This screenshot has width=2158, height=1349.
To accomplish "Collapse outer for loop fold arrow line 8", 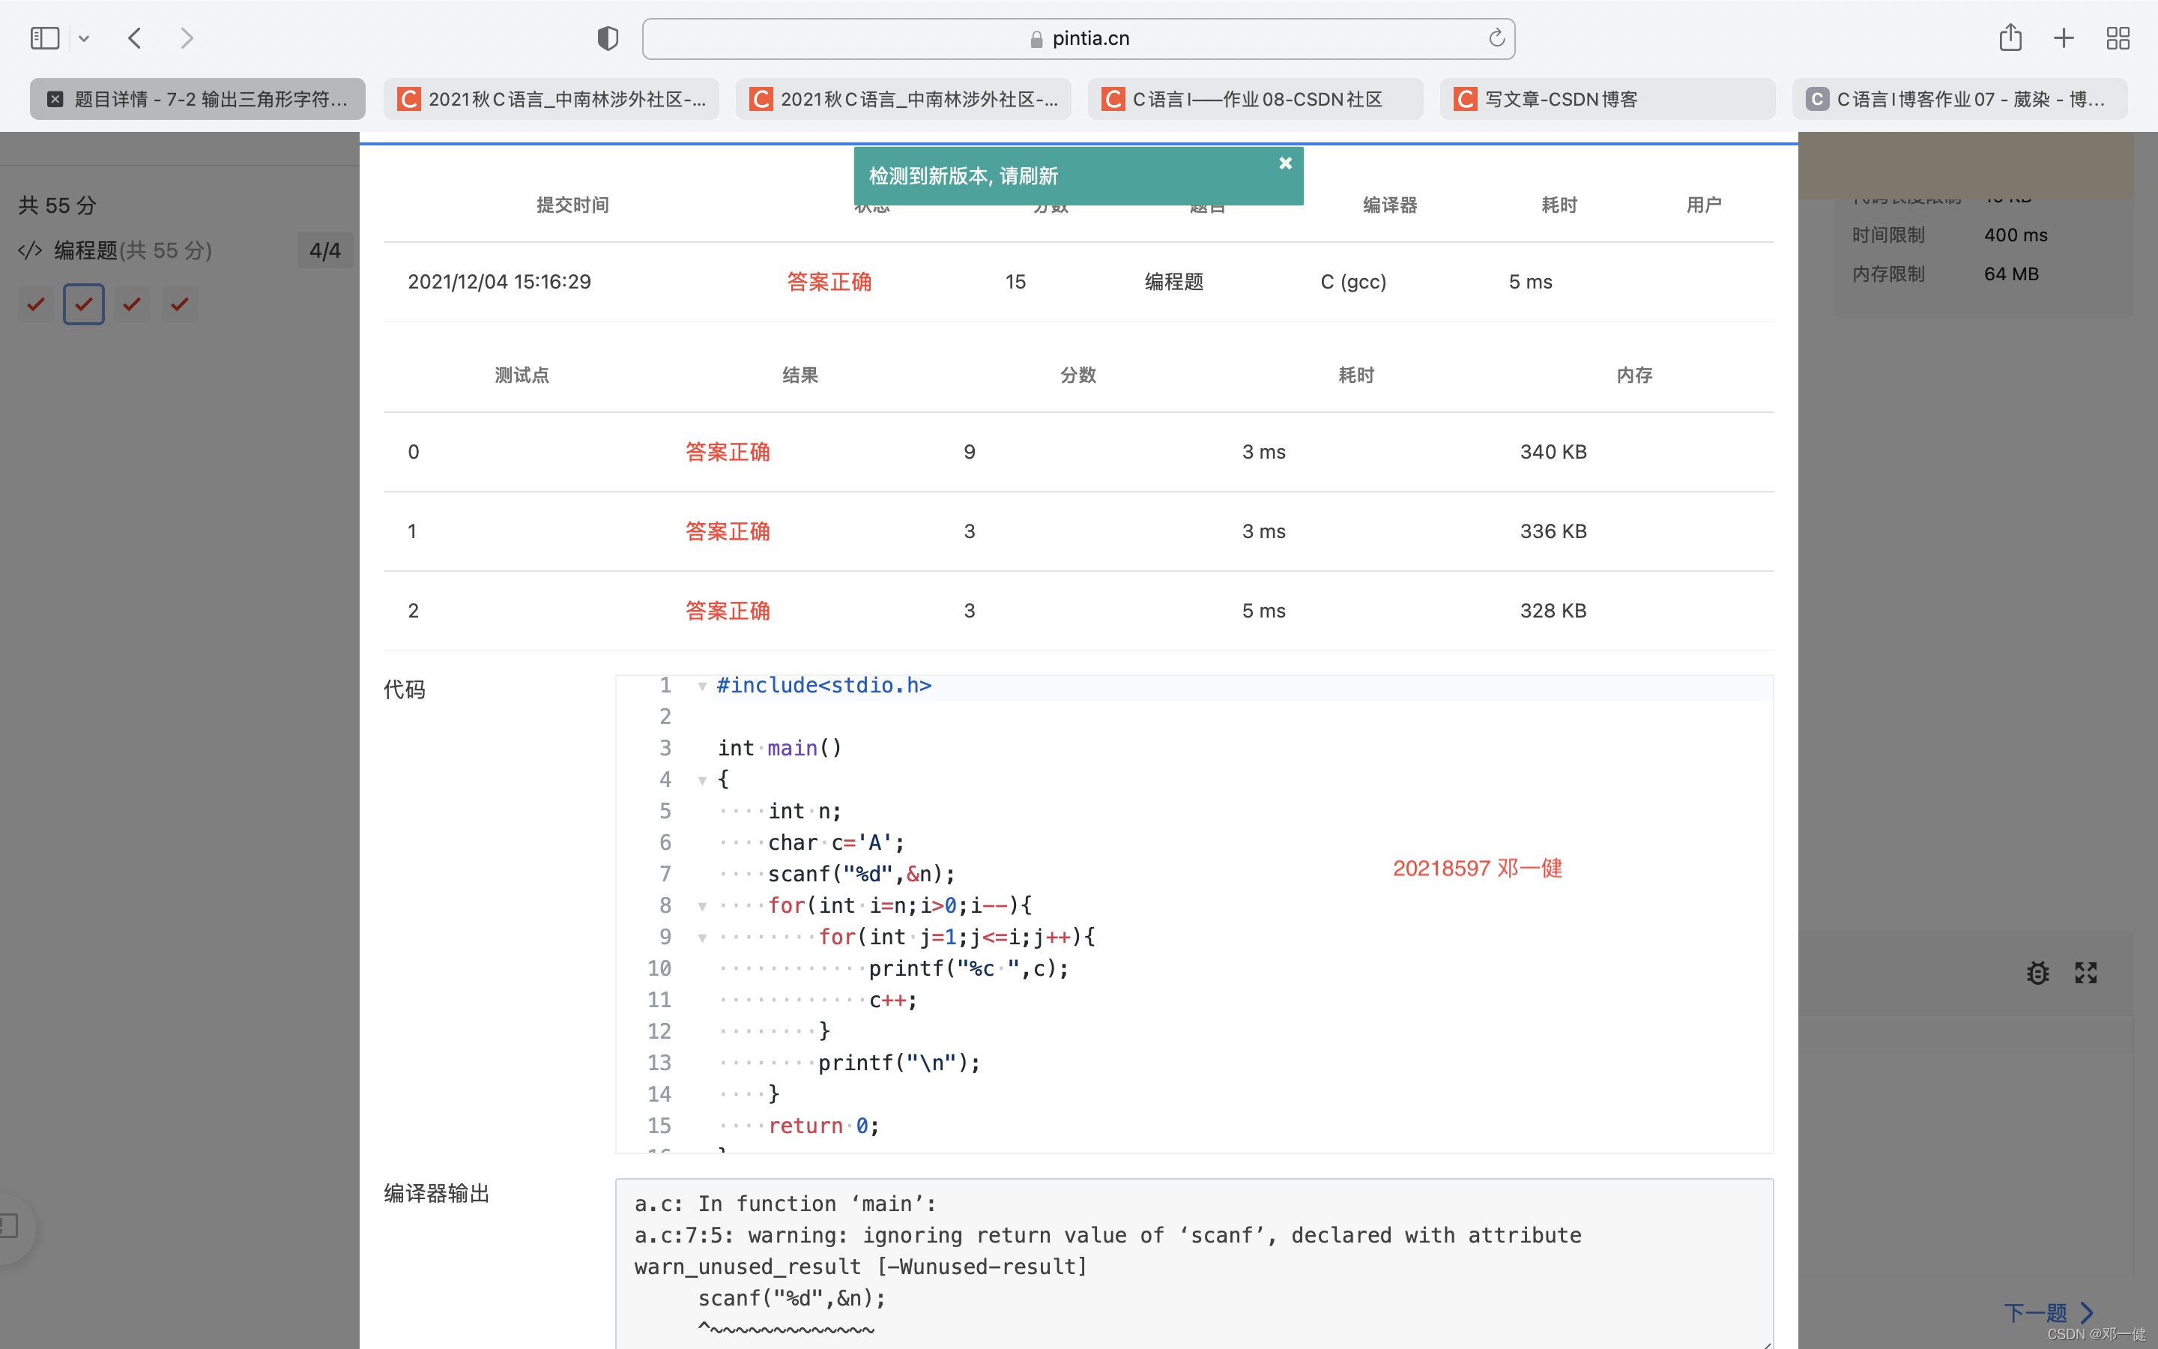I will click(x=703, y=907).
